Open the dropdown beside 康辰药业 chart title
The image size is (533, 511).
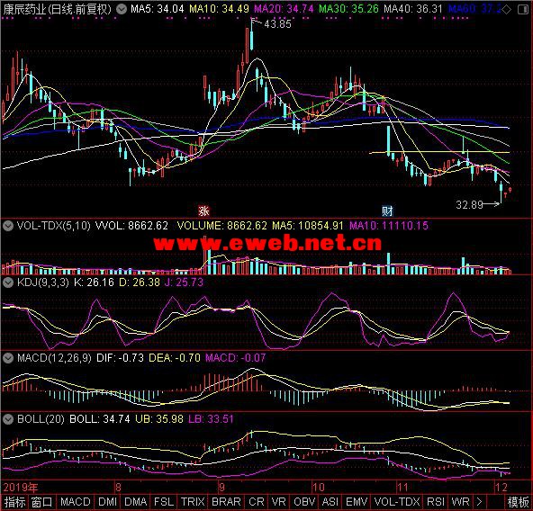tap(121, 9)
